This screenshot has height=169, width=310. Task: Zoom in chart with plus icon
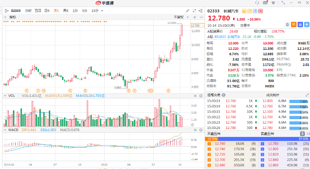[x=195, y=17]
